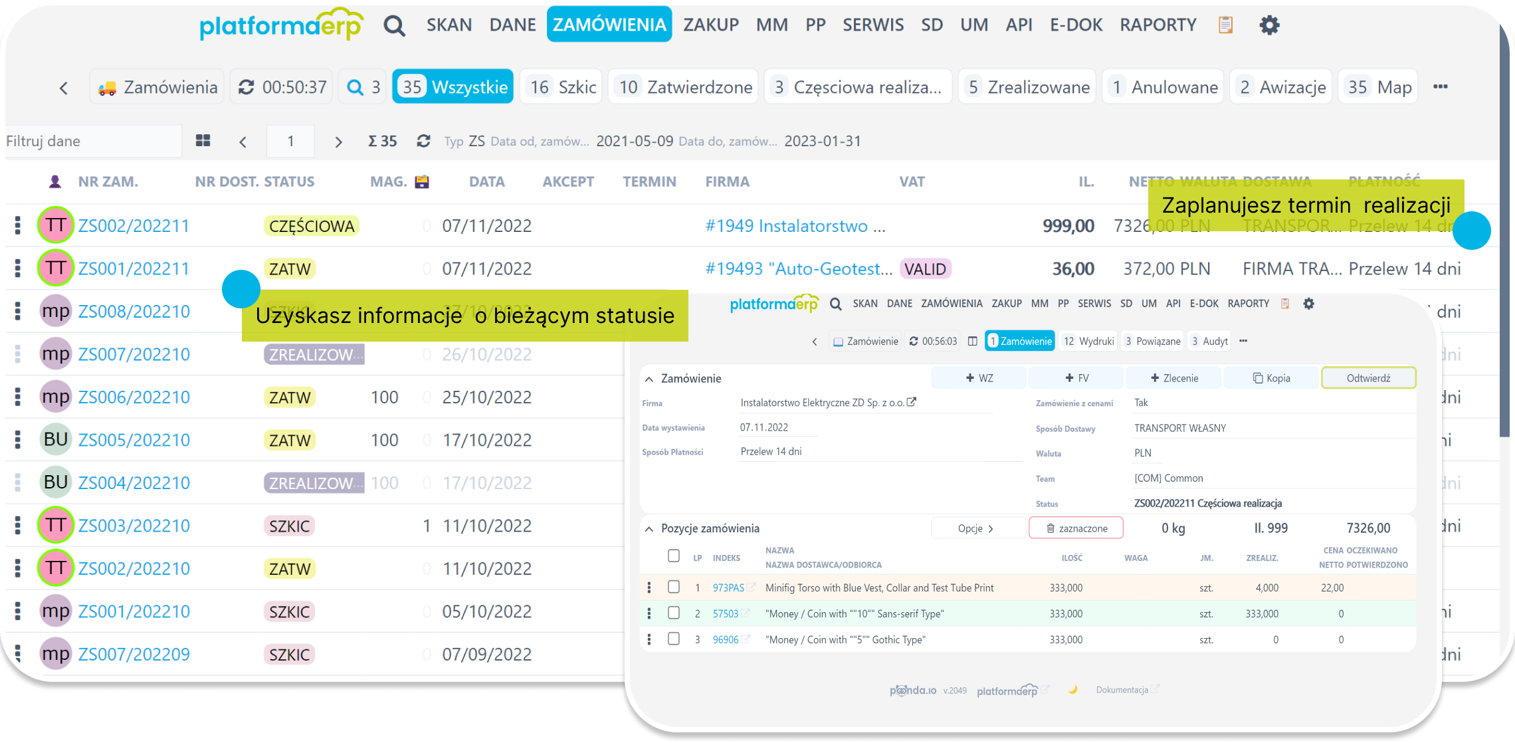The width and height of the screenshot is (1515, 743).
Task: Click the three-dots overflow menu after Map tab
Action: point(1440,87)
